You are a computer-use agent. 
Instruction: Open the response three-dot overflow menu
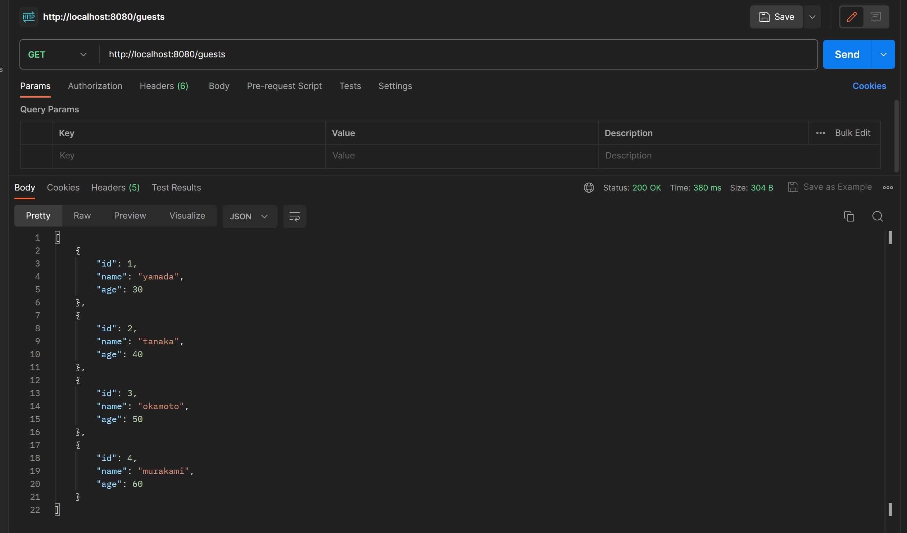pos(888,187)
